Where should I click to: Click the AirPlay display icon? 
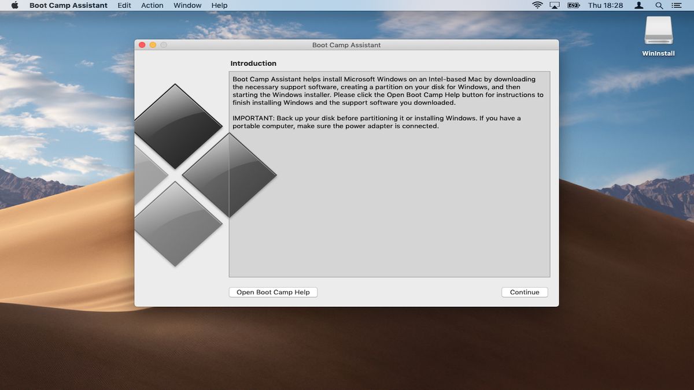point(555,5)
